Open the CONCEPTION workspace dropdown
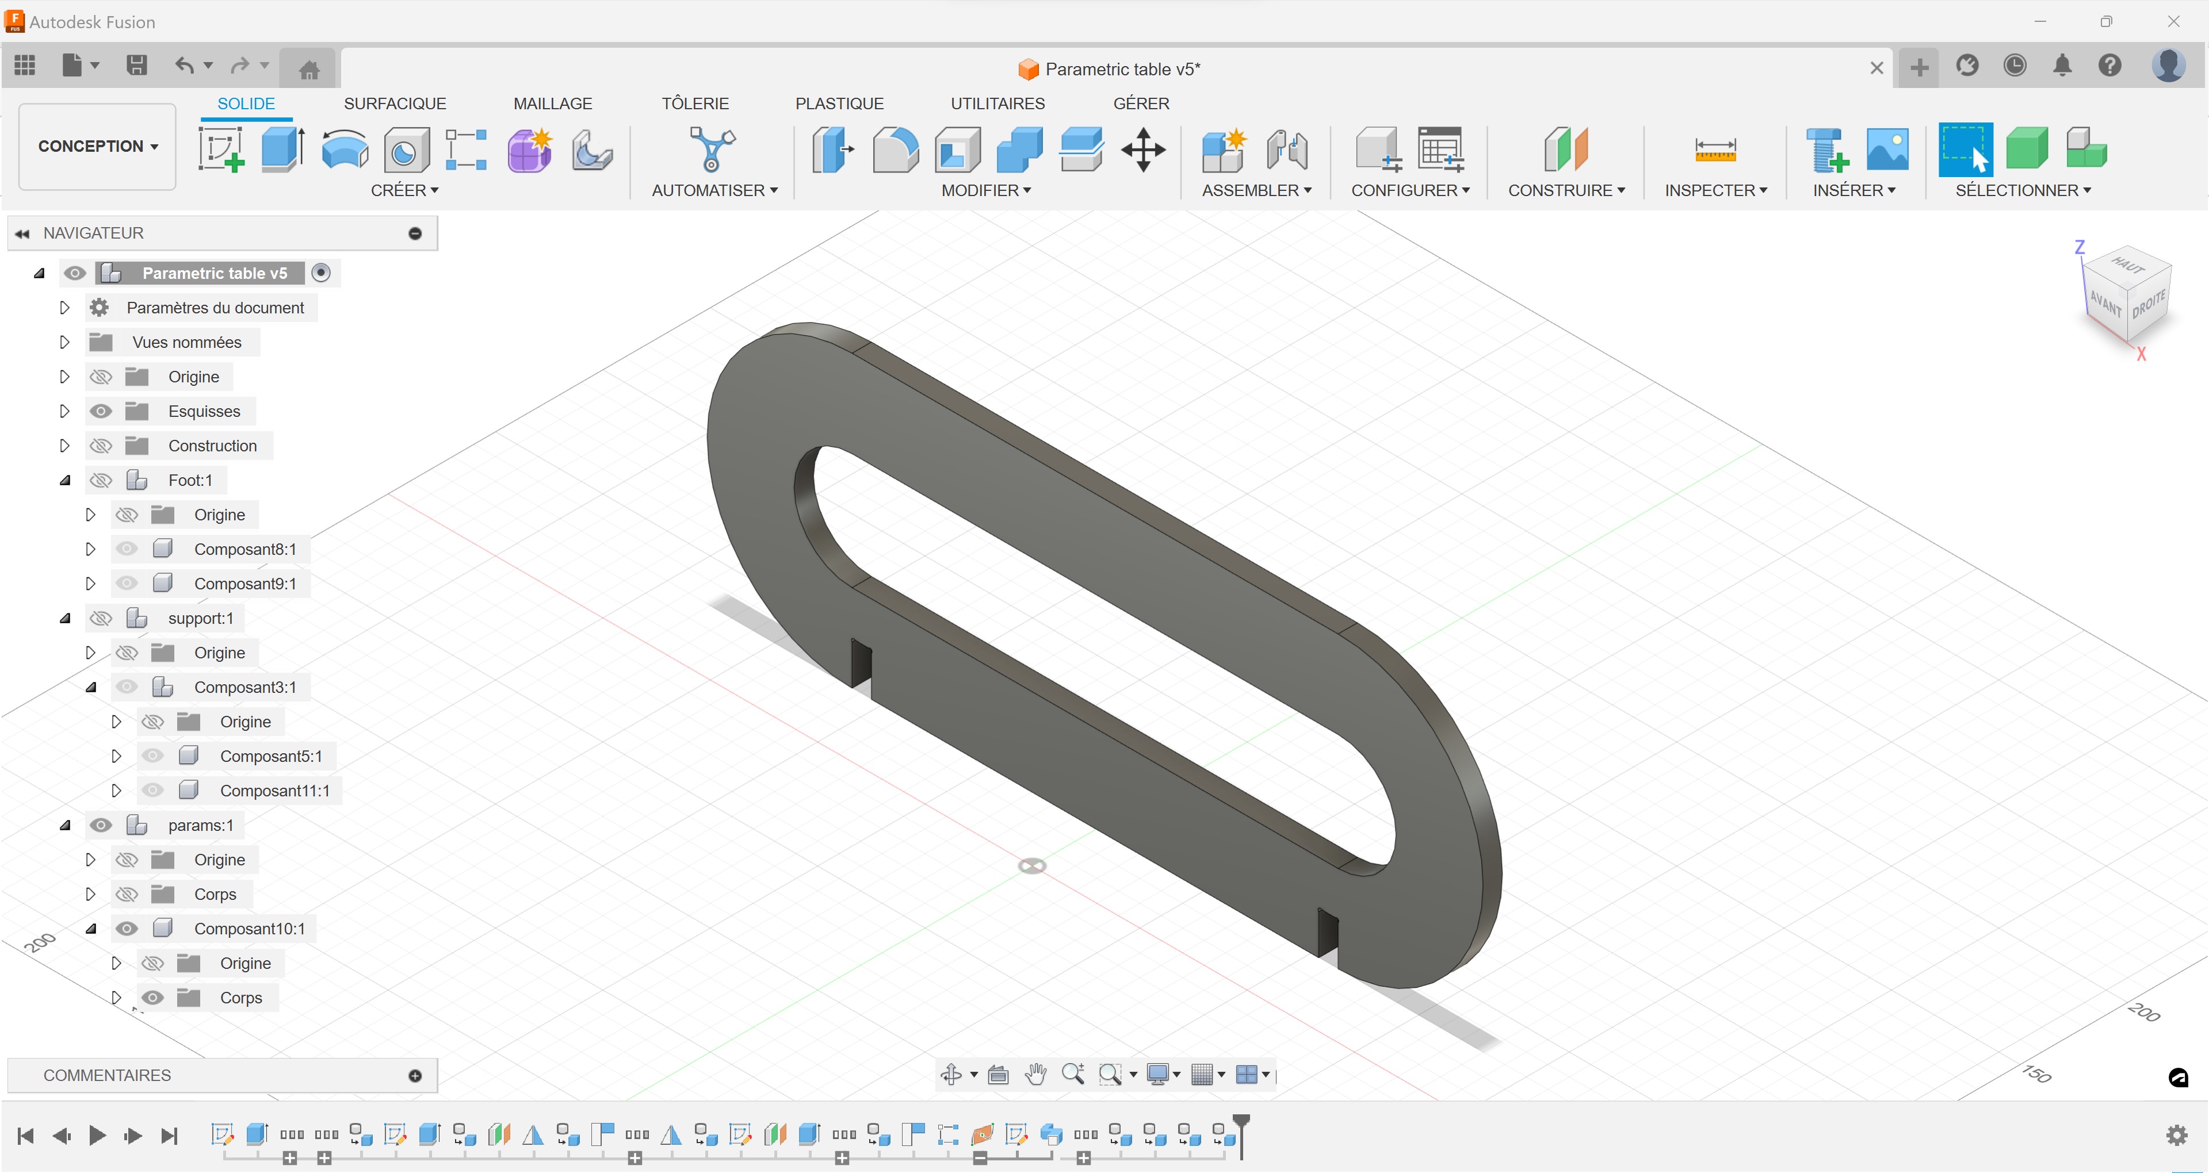Screen dimensions: 2209x1173 pyautogui.click(x=98, y=146)
